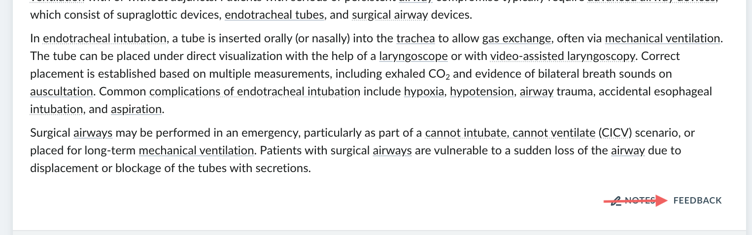Click the 'endotracheal intubation' term link

click(x=104, y=38)
